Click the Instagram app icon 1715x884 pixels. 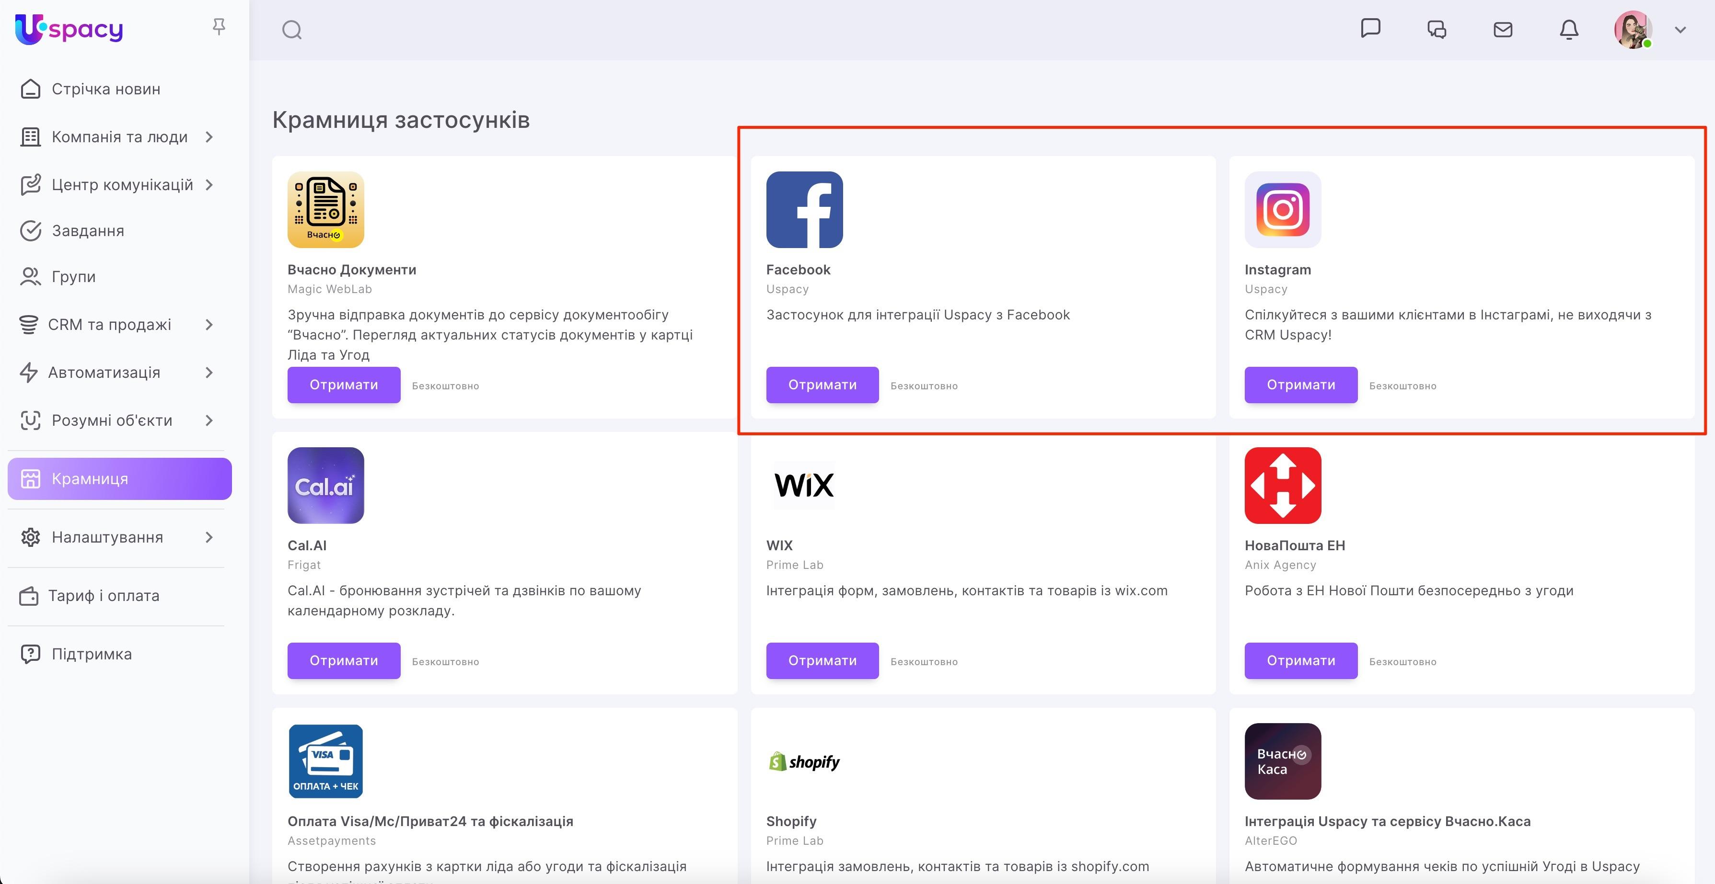[x=1282, y=210]
